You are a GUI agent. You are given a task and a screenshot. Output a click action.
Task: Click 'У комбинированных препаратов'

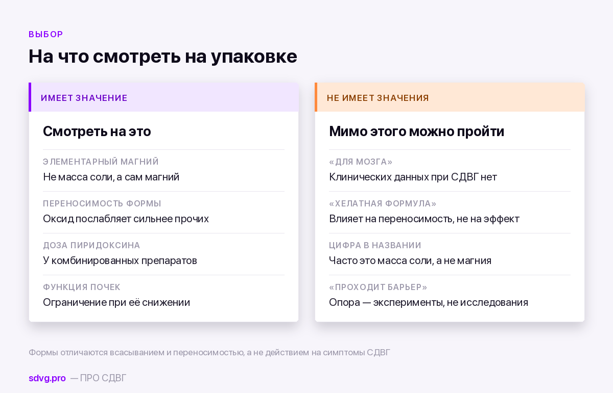tap(120, 260)
